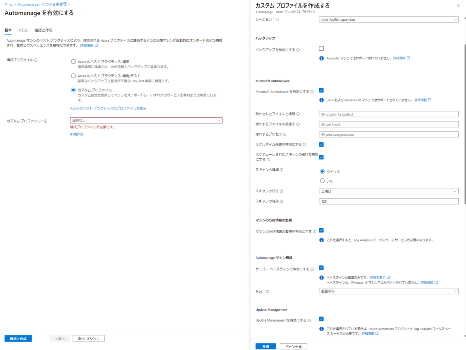The image size is (466, 350).
Task: Click info icon beside バックアップを有効にする
Action: pyautogui.click(x=298, y=50)
